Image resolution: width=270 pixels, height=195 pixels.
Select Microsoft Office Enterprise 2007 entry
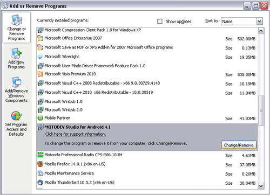tap(146, 38)
